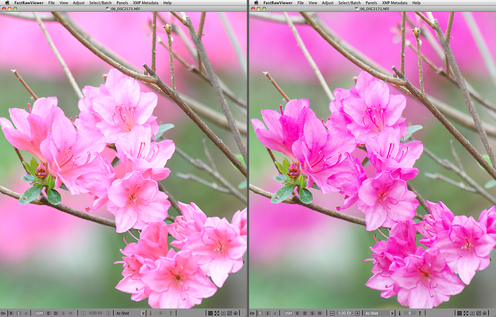Screen dimensions: 496x317
Task: Toggle USM sharpening in left window
Action: 39,313
